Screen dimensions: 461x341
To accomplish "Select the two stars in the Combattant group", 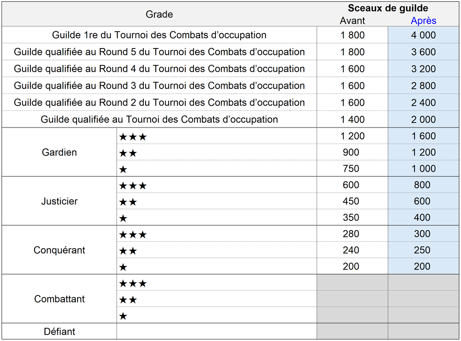I will (x=128, y=300).
